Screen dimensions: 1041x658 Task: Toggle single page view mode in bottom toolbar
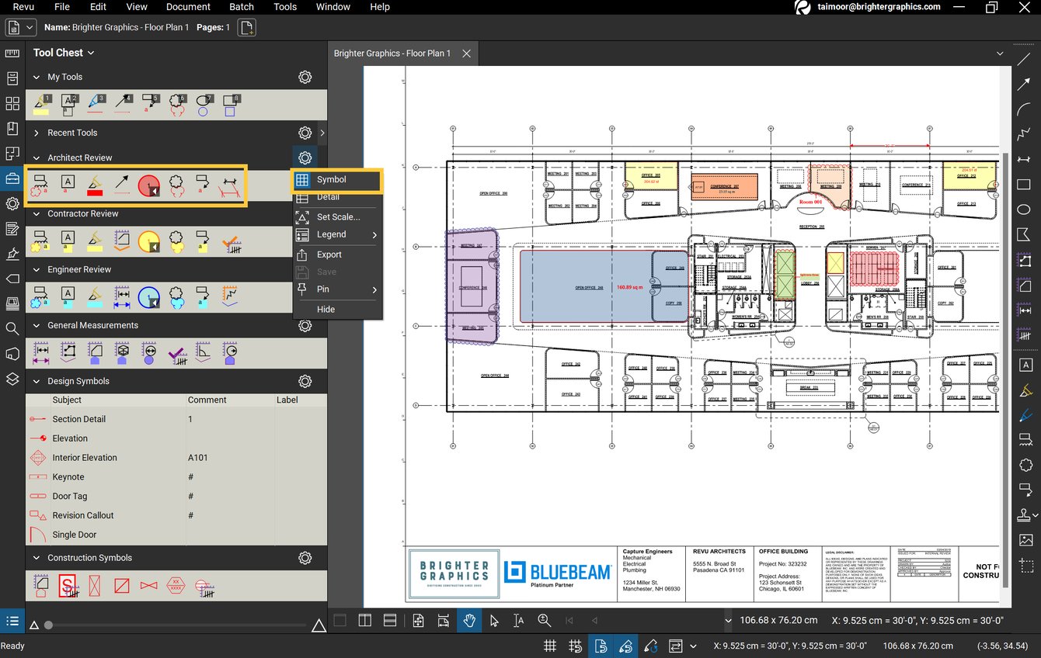pyautogui.click(x=339, y=621)
